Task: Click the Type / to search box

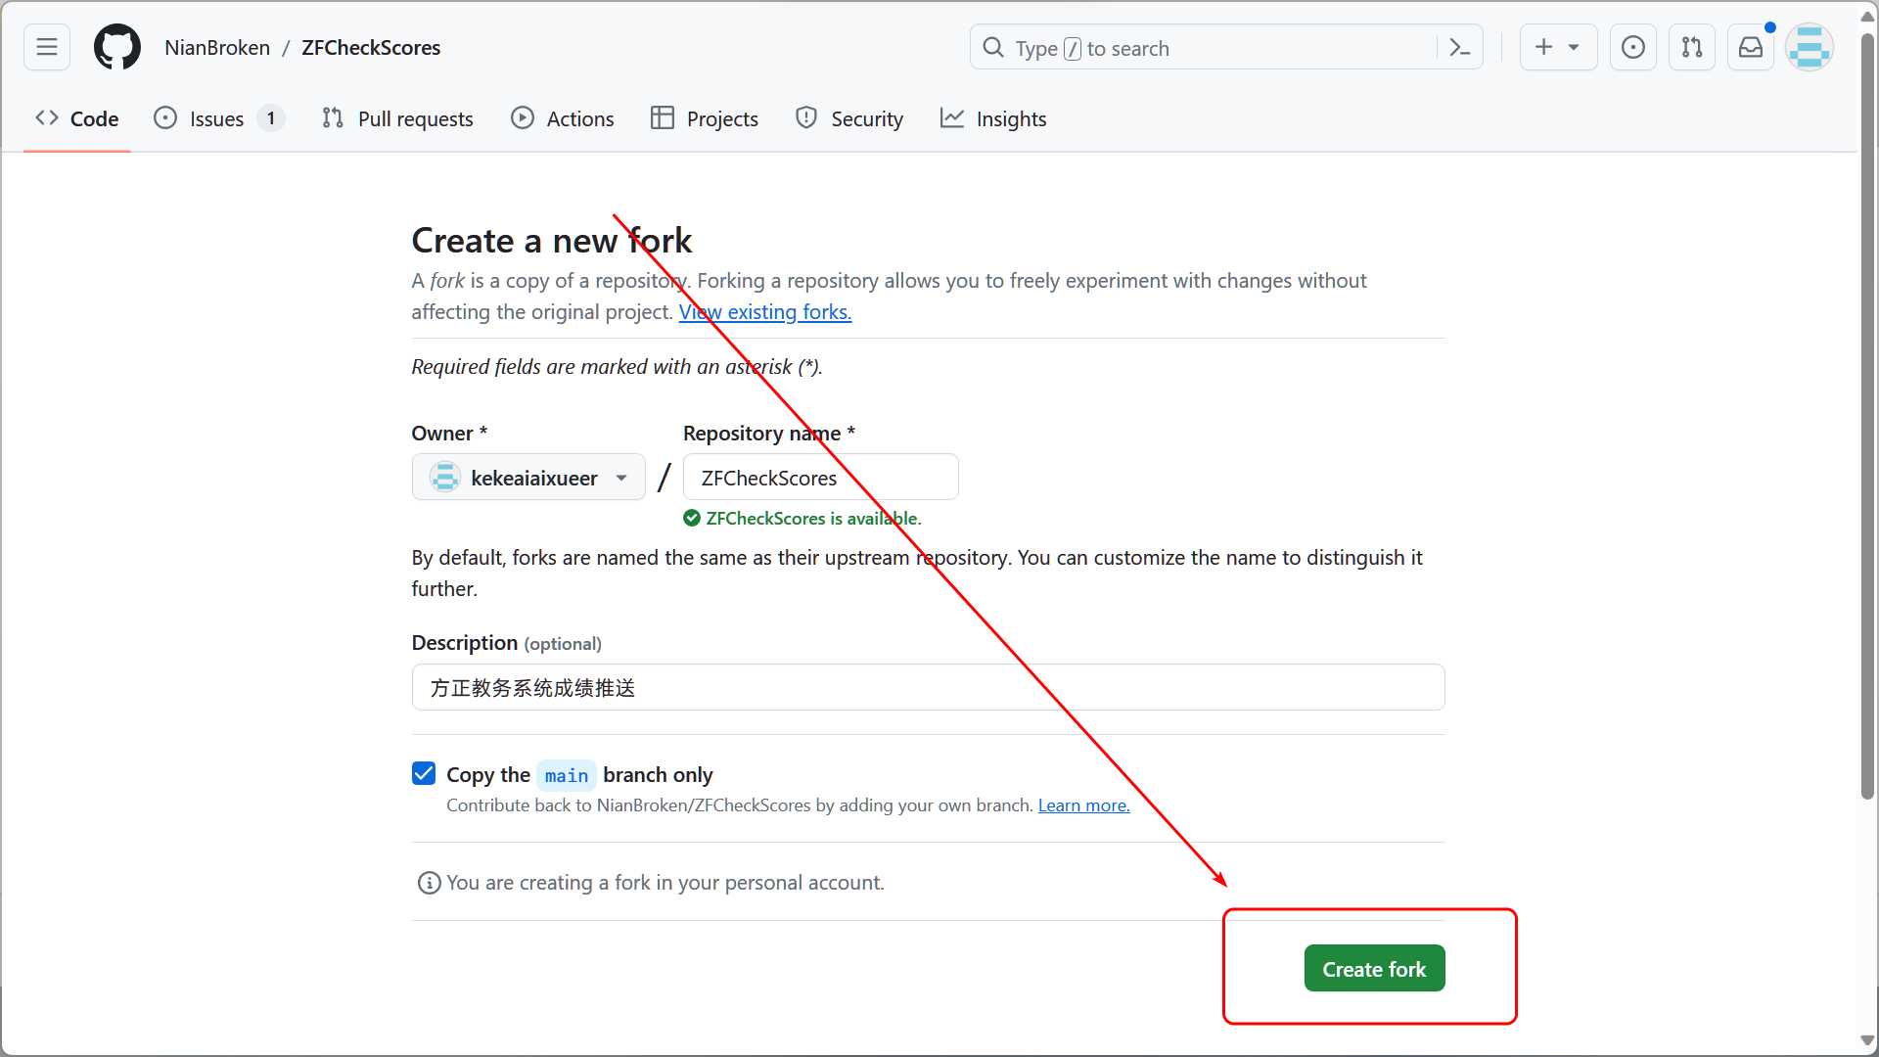Action: click(1226, 47)
